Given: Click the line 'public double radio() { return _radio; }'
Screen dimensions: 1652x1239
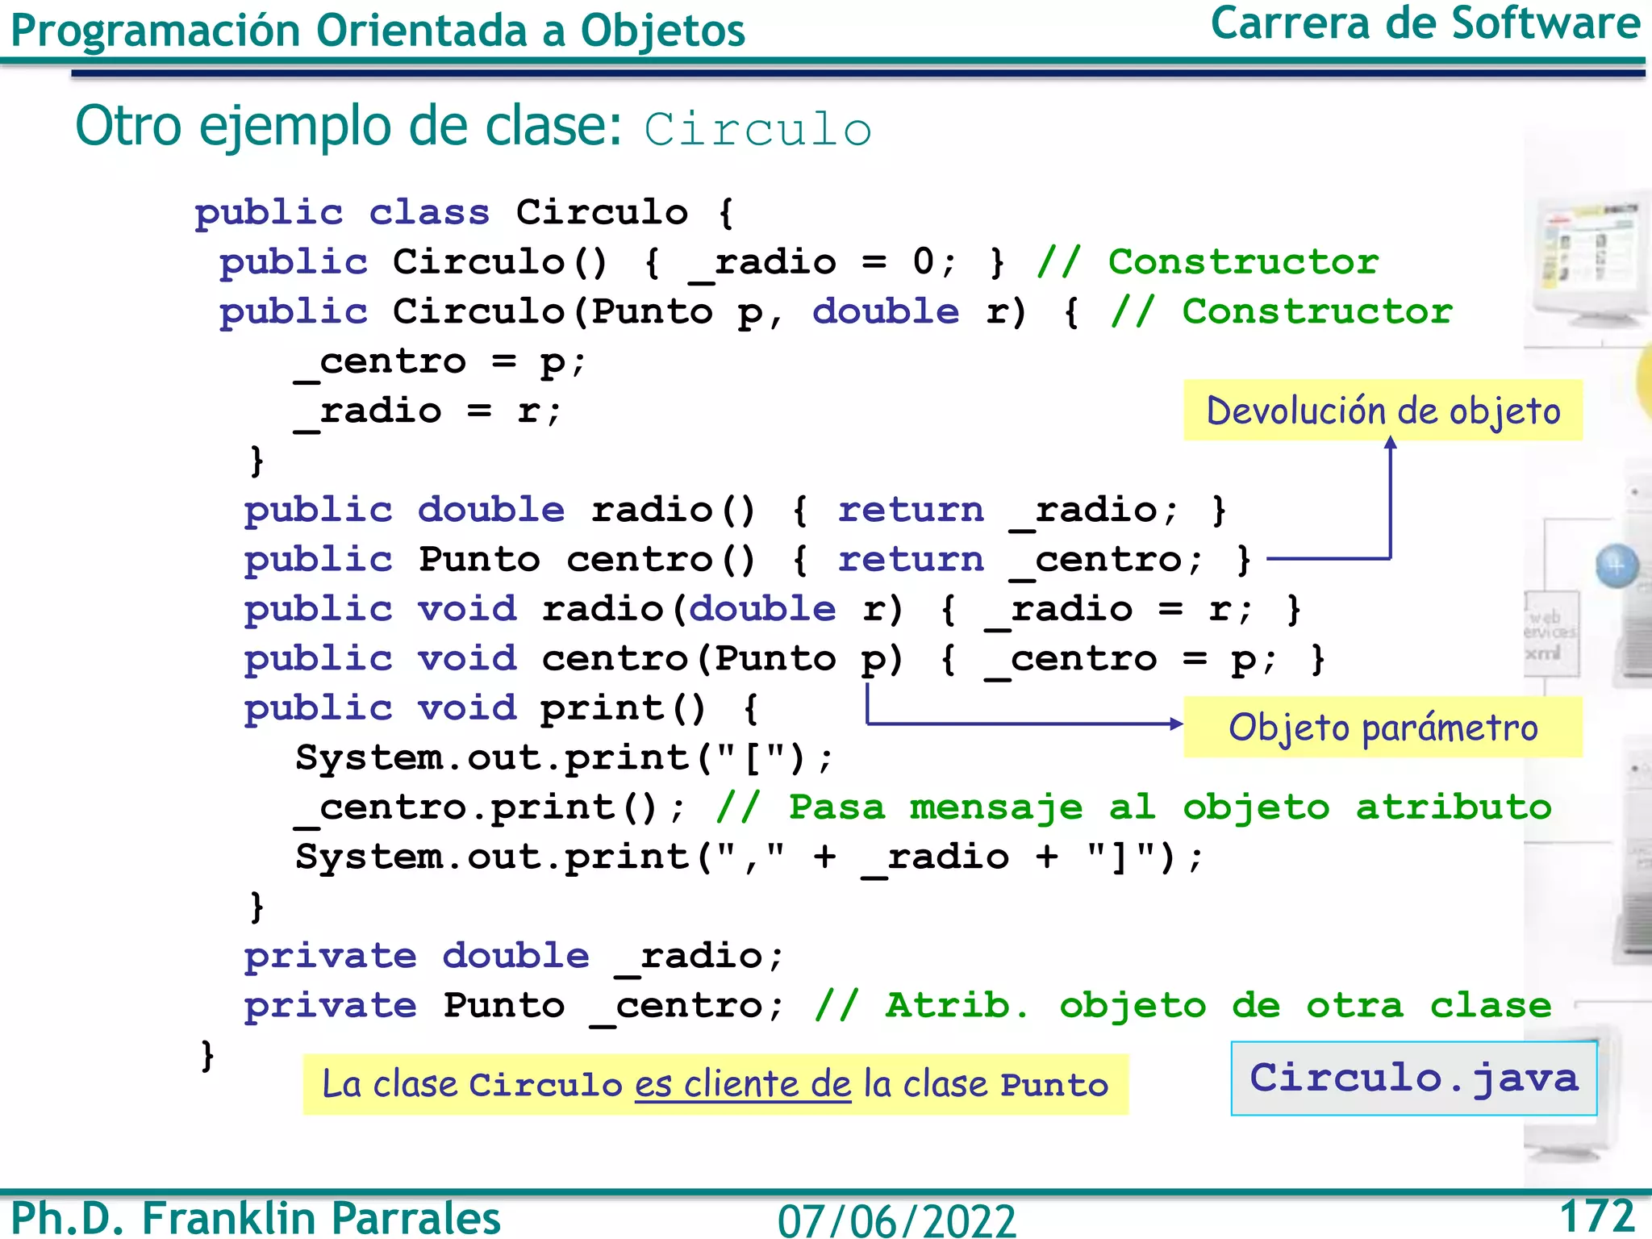Looking at the screenshot, I should 736,511.
